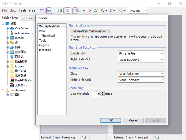Select Plug-ins in the options category list
Screen dimensions: 186x140
click(44, 45)
